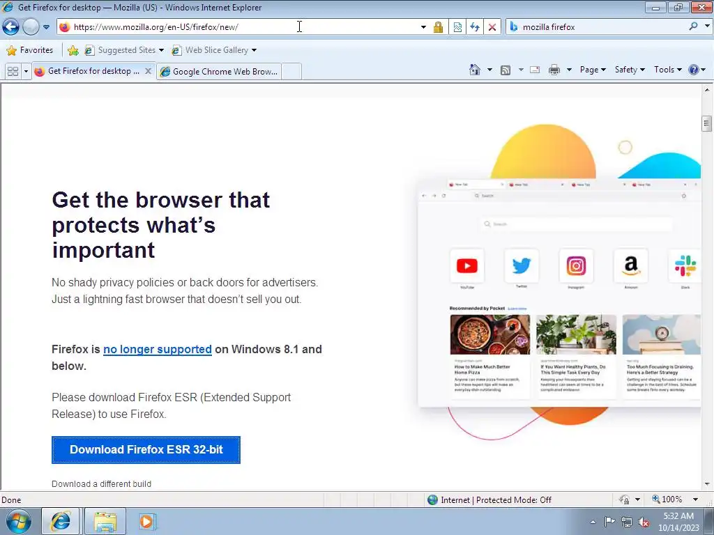Click the search magnifier icon
This screenshot has height=535, width=714.
pyautogui.click(x=694, y=26)
